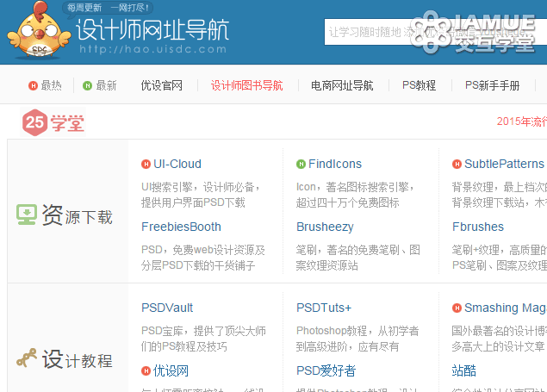
Task: Click the red H icon beside 最热
Action: tap(33, 86)
